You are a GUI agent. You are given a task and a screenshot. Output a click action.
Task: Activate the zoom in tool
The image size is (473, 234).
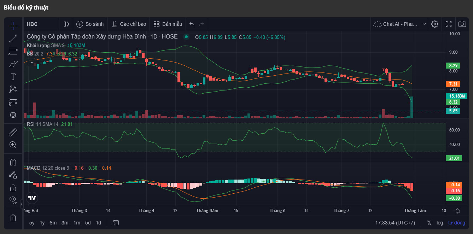coord(13,145)
